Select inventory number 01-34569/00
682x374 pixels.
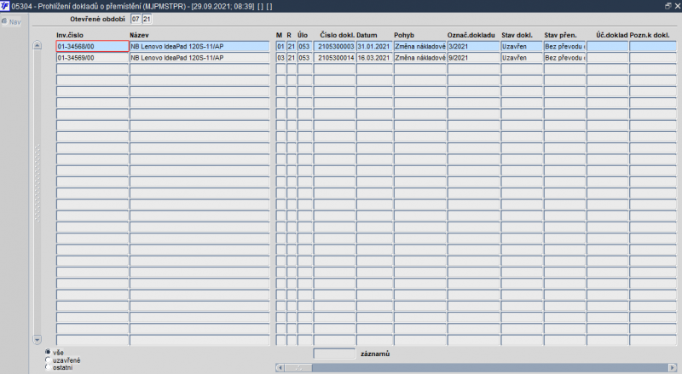(x=92, y=58)
